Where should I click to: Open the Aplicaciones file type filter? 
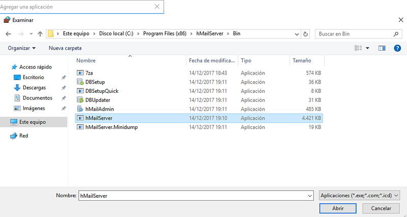pyautogui.click(x=360, y=196)
